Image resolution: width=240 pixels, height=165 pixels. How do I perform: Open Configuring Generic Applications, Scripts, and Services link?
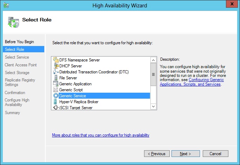tap(192, 82)
